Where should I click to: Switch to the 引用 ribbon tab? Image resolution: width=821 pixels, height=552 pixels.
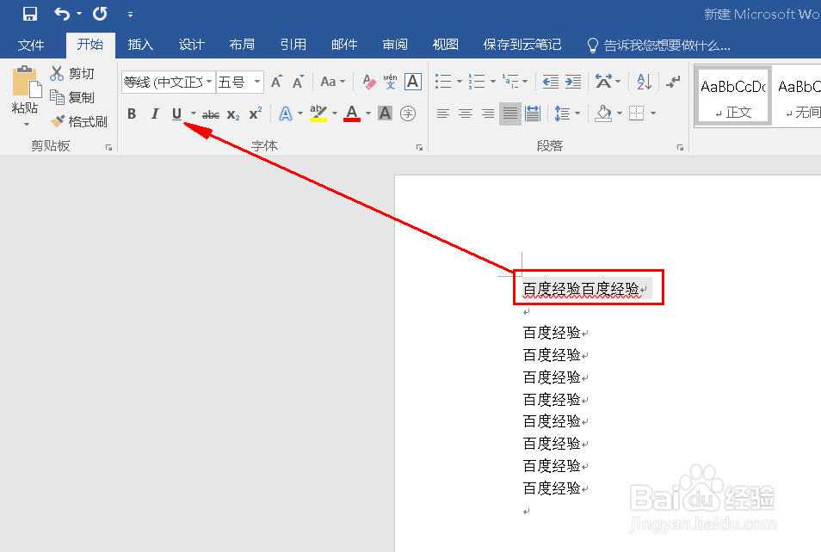[293, 45]
